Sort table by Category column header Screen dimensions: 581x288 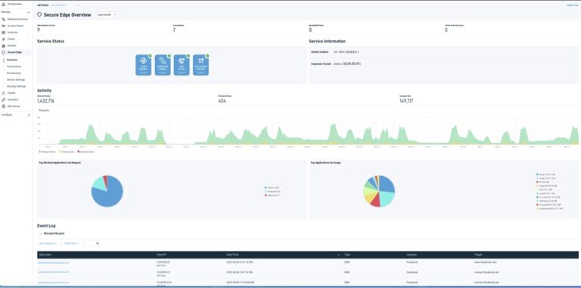[x=411, y=255]
